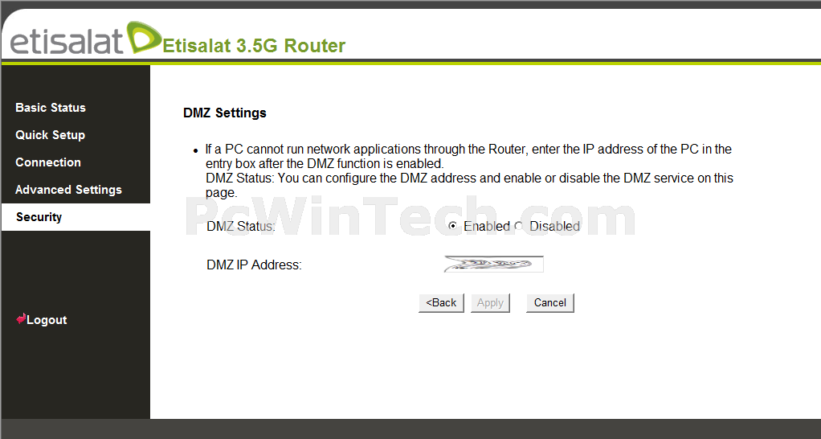Click the Cancel button
This screenshot has height=439, width=821.
coord(549,303)
